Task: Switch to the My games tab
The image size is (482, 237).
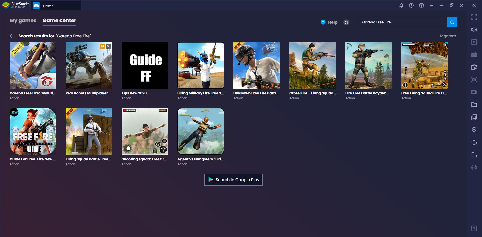Action: pyautogui.click(x=23, y=20)
